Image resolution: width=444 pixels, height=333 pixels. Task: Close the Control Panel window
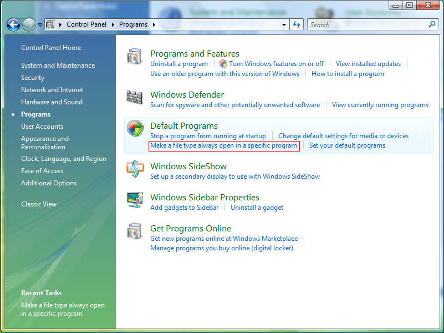(428, 5)
